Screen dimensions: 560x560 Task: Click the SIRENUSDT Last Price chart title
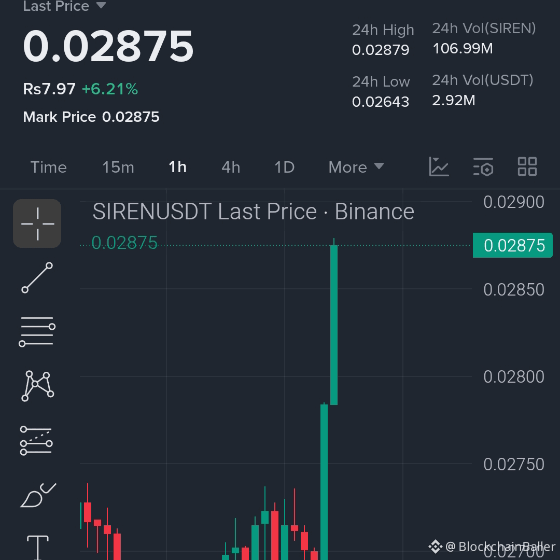click(x=253, y=212)
